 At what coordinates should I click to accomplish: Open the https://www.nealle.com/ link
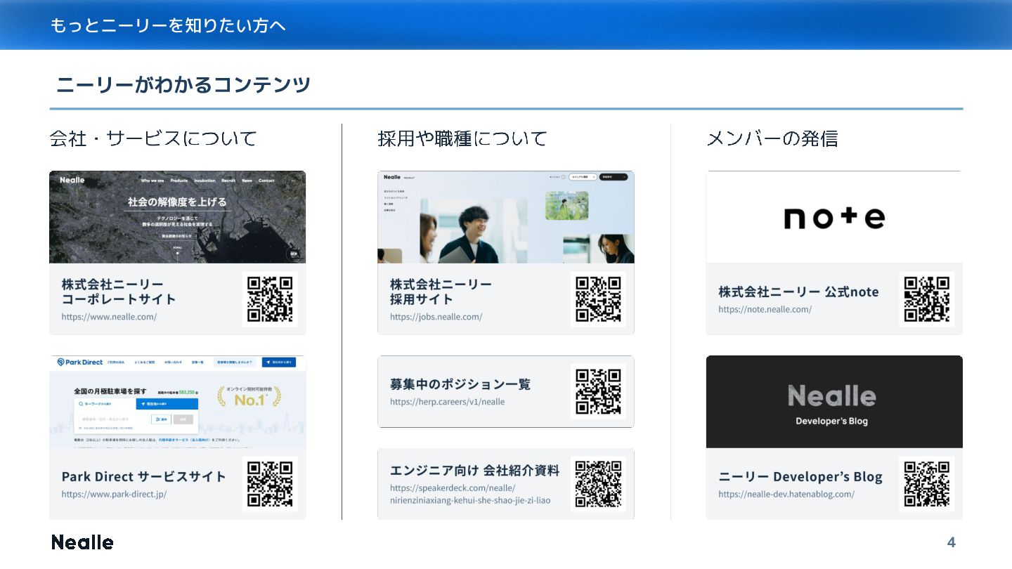(109, 317)
